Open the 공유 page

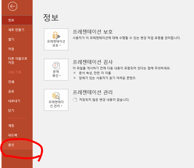pyautogui.click(x=17, y=91)
